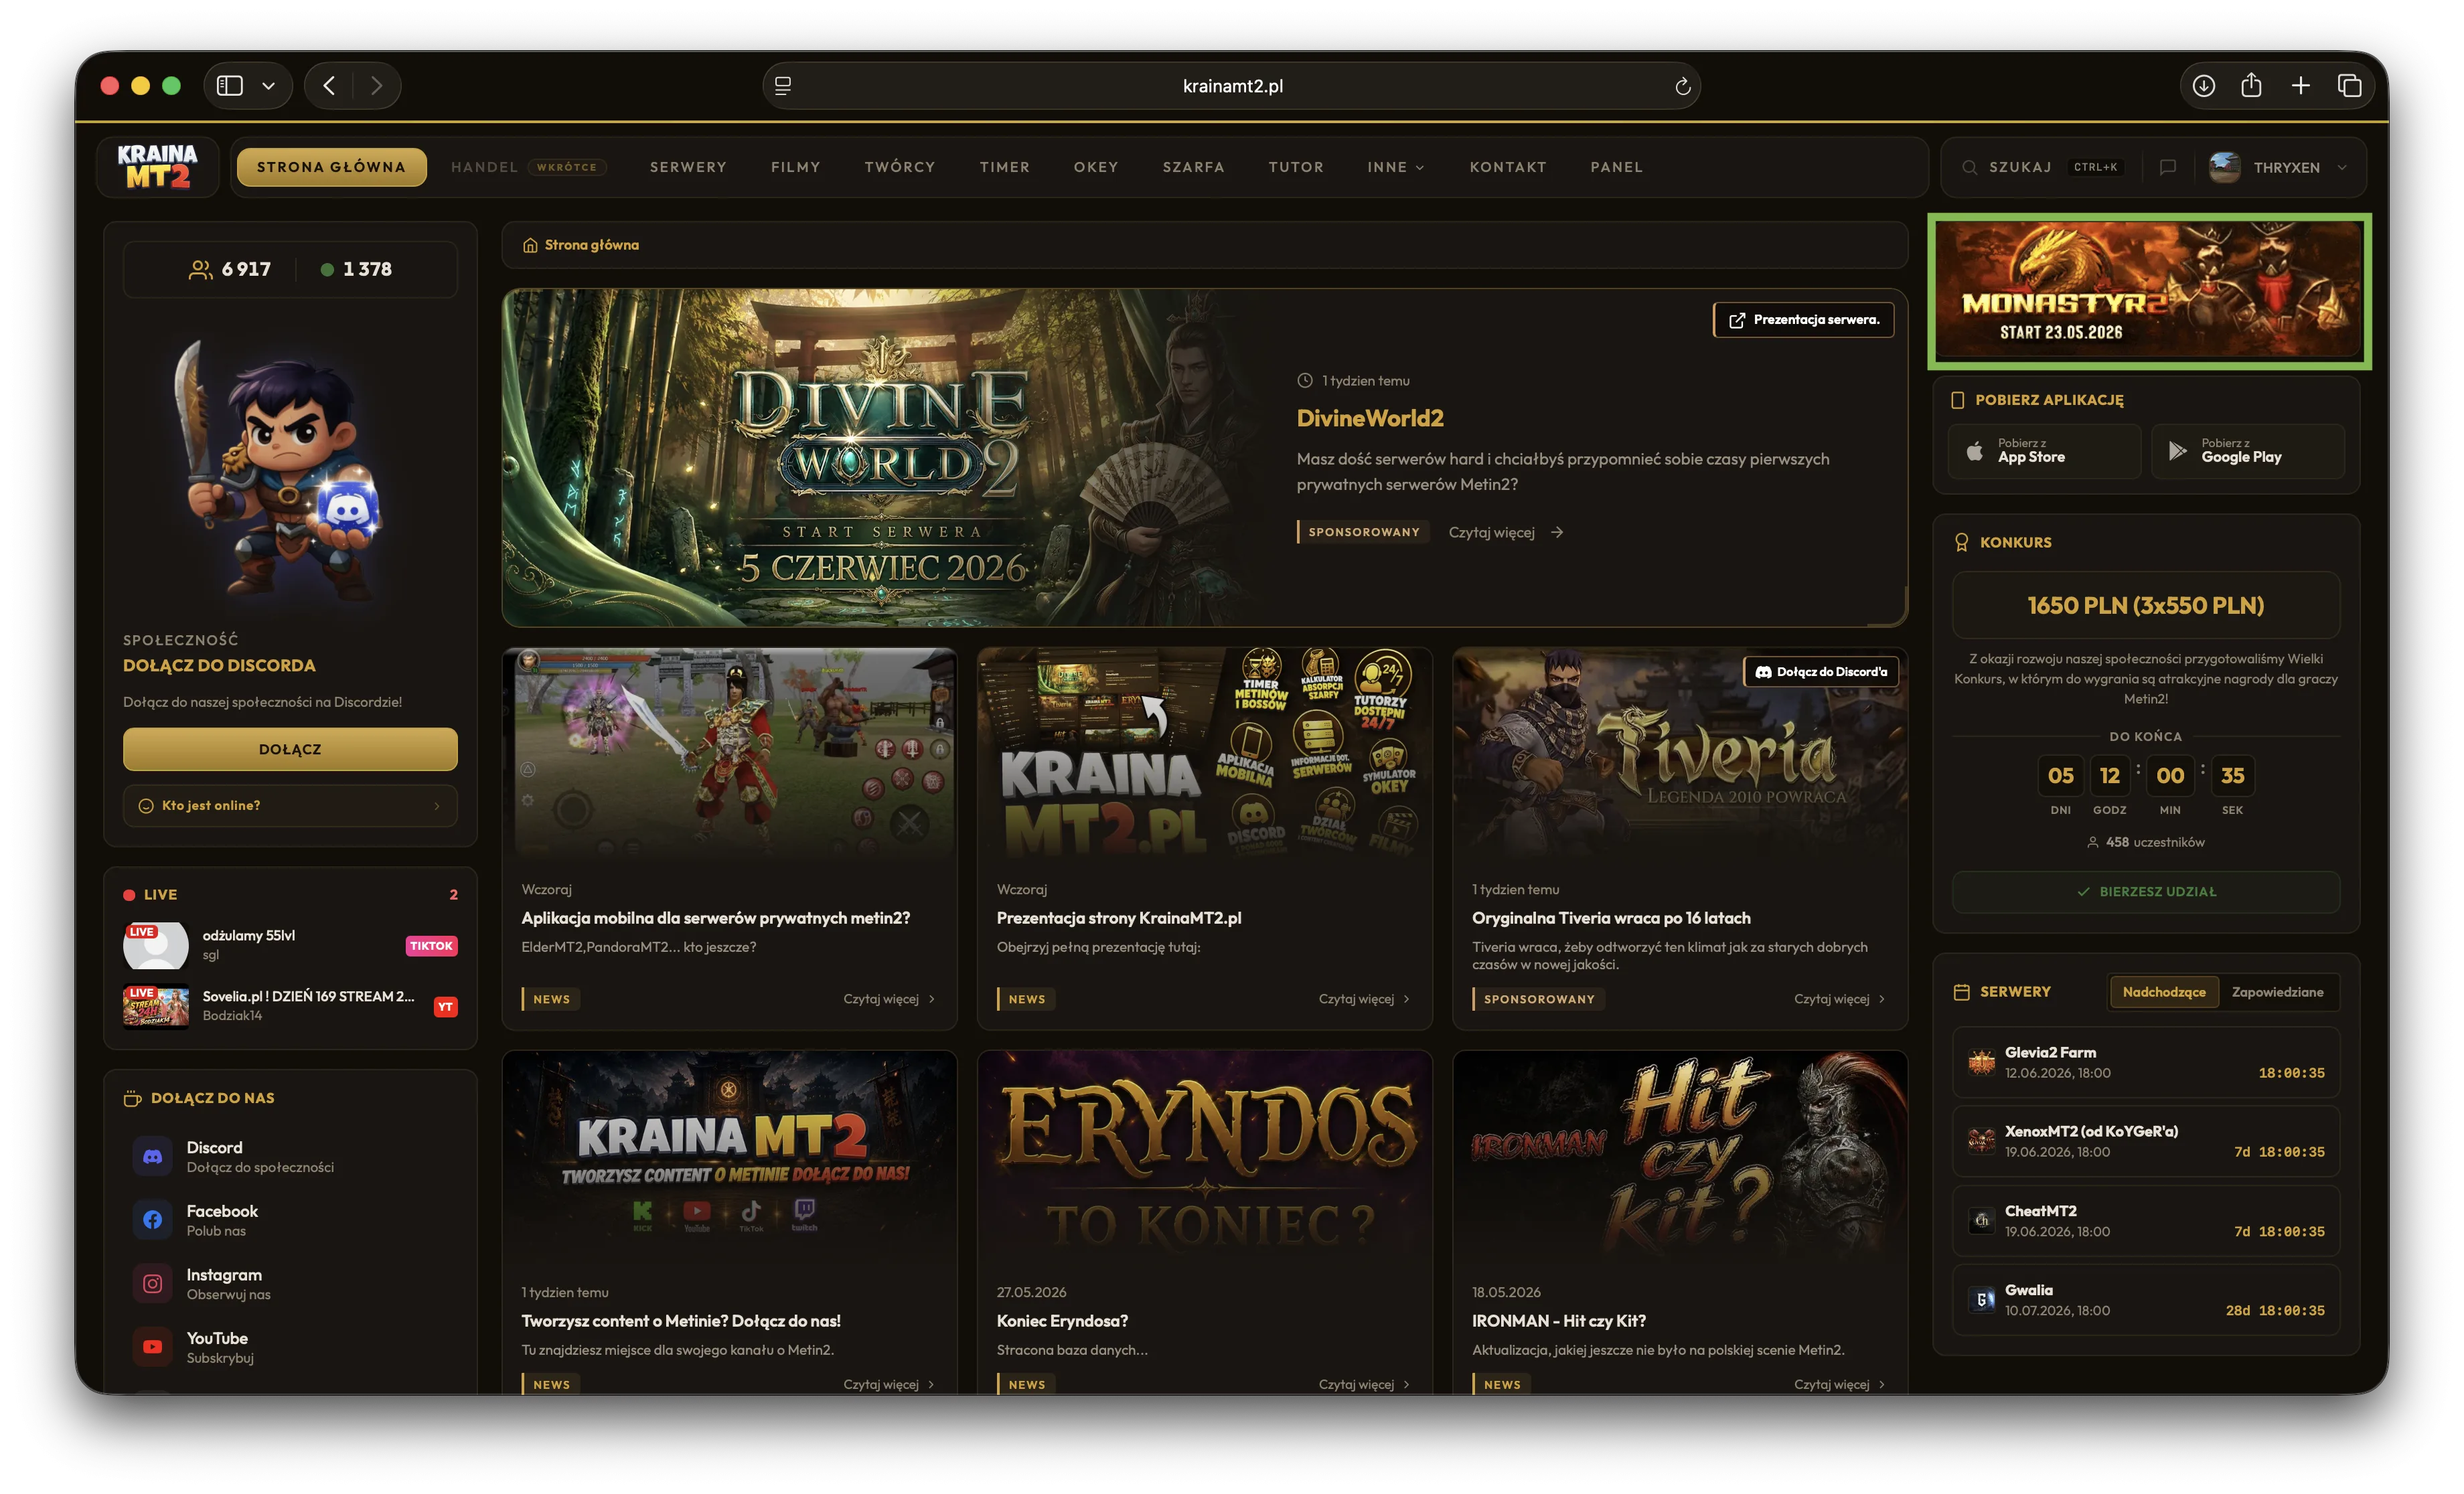Screen dimensions: 2464x1494
Task: Click the SZUKAJ search field
Action: [x=2041, y=167]
